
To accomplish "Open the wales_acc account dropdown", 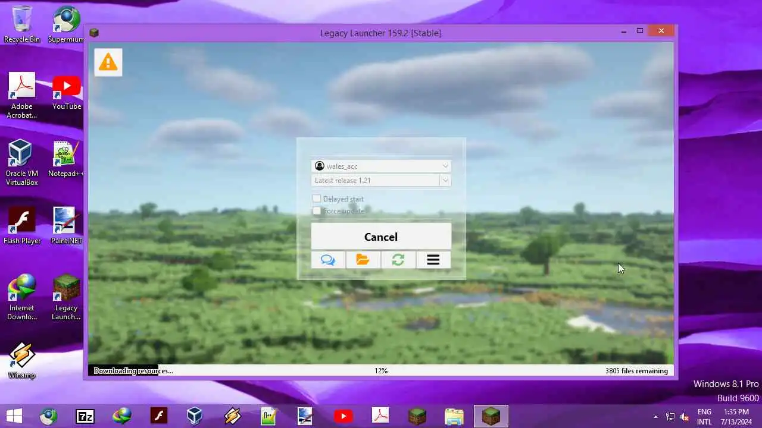I will click(x=381, y=166).
